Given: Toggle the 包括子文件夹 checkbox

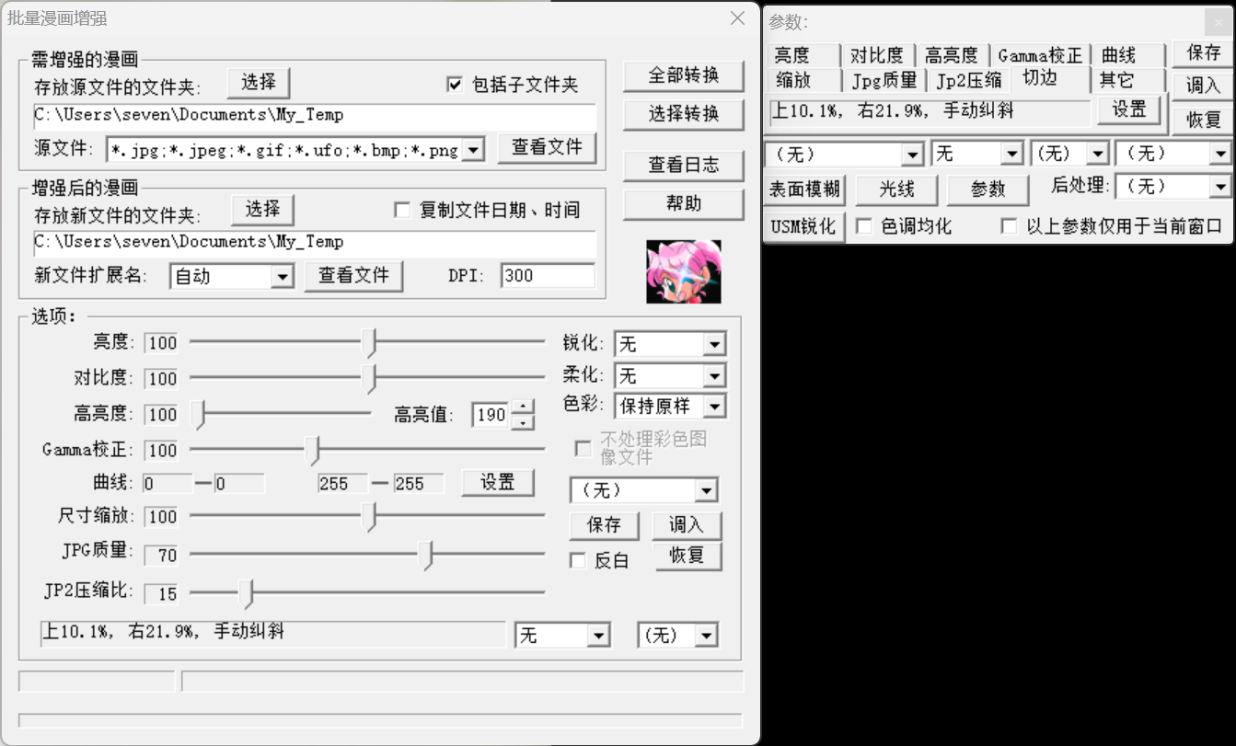Looking at the screenshot, I should [455, 85].
